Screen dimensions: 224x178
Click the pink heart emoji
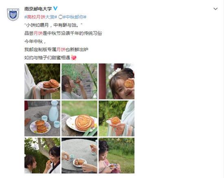[x=74, y=57]
